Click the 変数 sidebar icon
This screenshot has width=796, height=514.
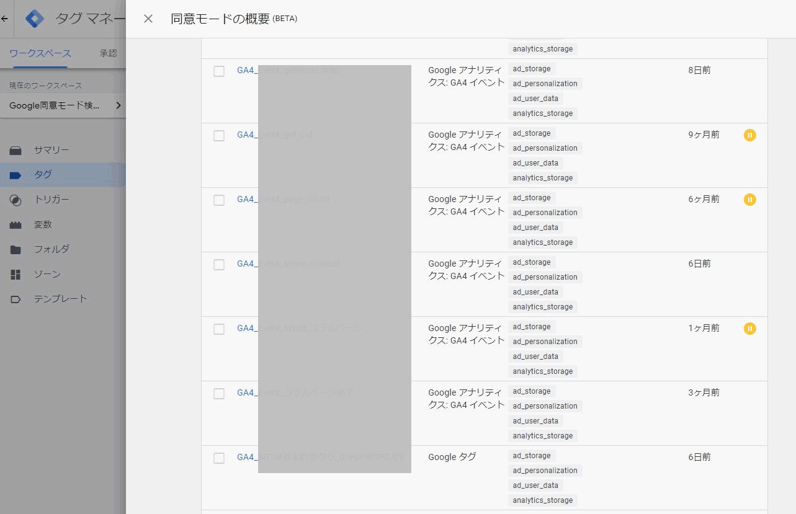pyautogui.click(x=16, y=224)
